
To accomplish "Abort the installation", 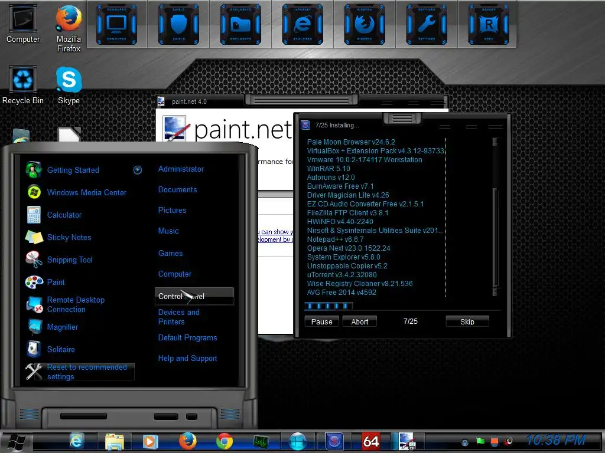I will click(x=360, y=321).
